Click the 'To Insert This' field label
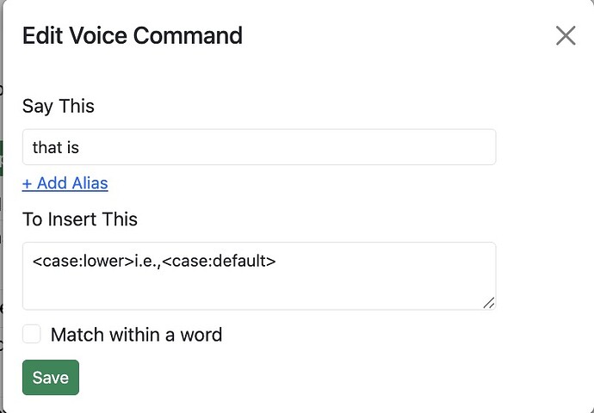This screenshot has height=413, width=594. (80, 219)
